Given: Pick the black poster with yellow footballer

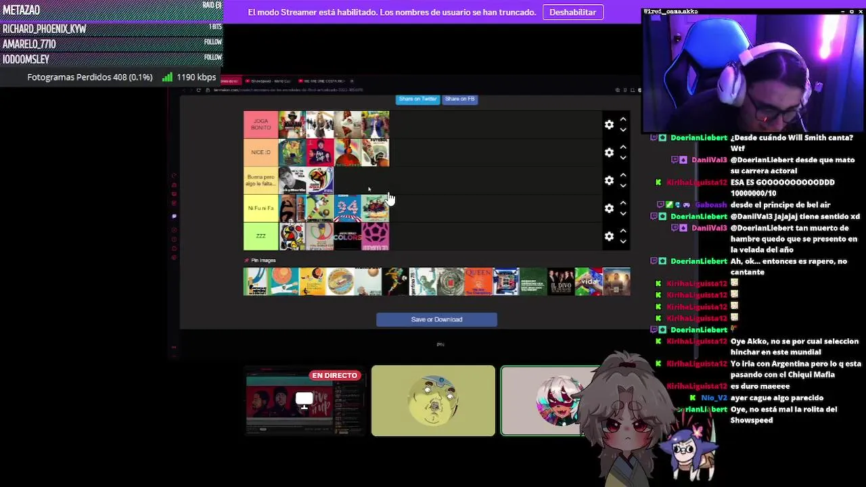Looking at the screenshot, I should [395, 282].
